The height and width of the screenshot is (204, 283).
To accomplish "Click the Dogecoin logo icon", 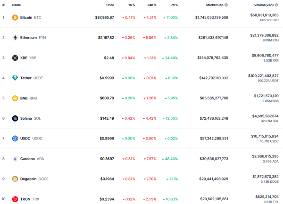I will pos(15,179).
